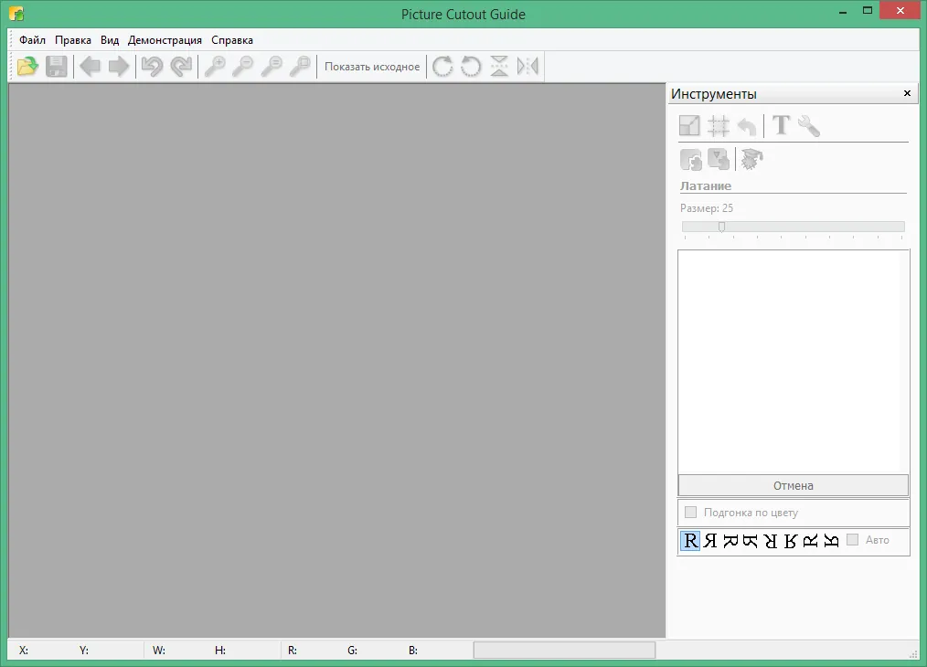The image size is (927, 667).
Task: Flip image horizontally with mirror icon
Action: (x=527, y=66)
